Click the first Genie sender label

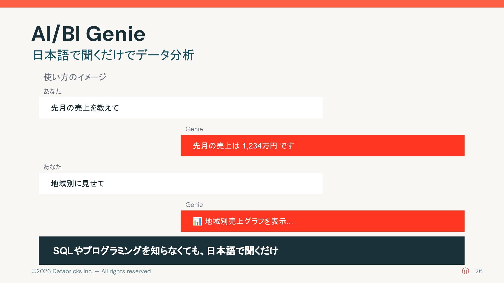click(194, 129)
